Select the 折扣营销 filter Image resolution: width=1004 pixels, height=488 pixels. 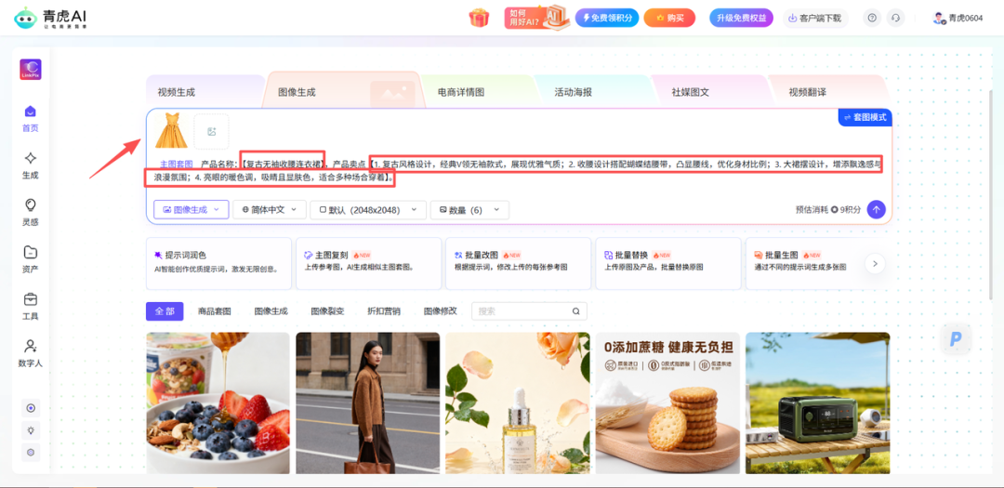(384, 311)
